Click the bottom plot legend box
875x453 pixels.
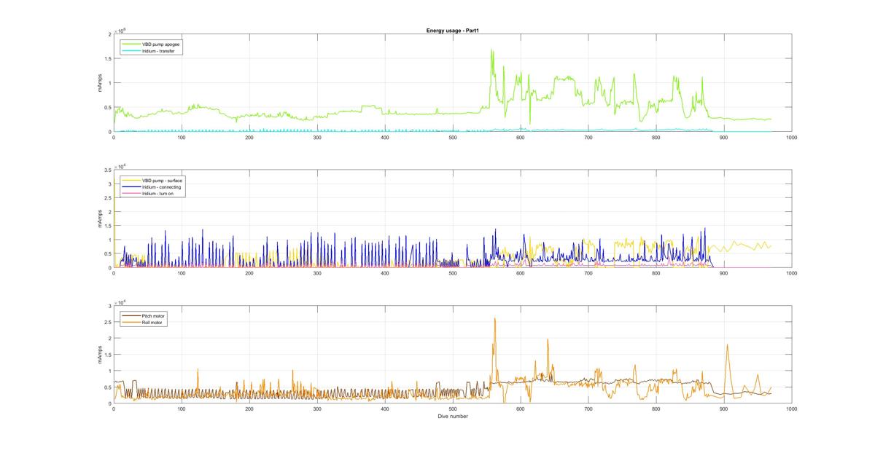tap(144, 318)
